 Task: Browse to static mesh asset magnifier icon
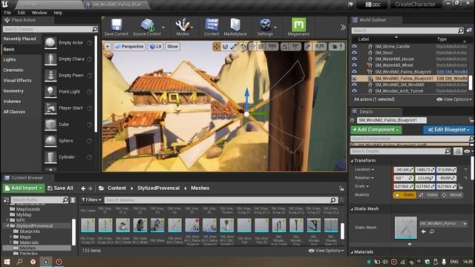432,231
